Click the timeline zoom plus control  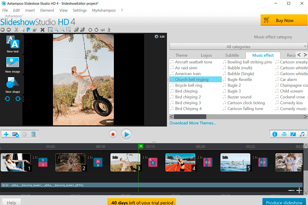click(299, 190)
